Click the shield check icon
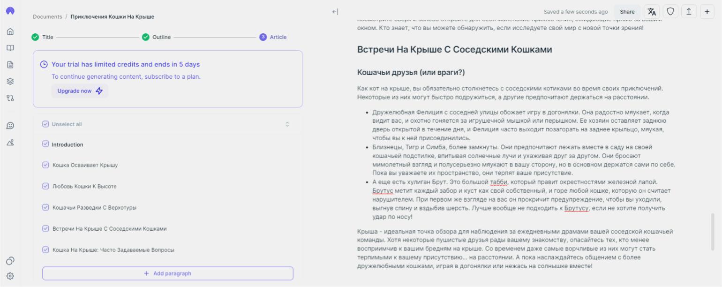This screenshot has width=722, height=287. 670,12
